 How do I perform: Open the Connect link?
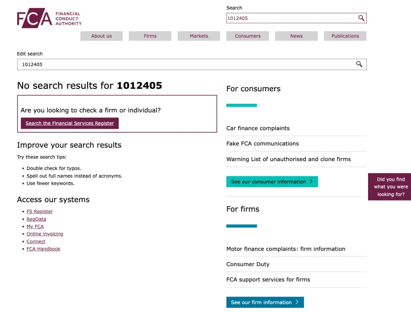pos(36,241)
